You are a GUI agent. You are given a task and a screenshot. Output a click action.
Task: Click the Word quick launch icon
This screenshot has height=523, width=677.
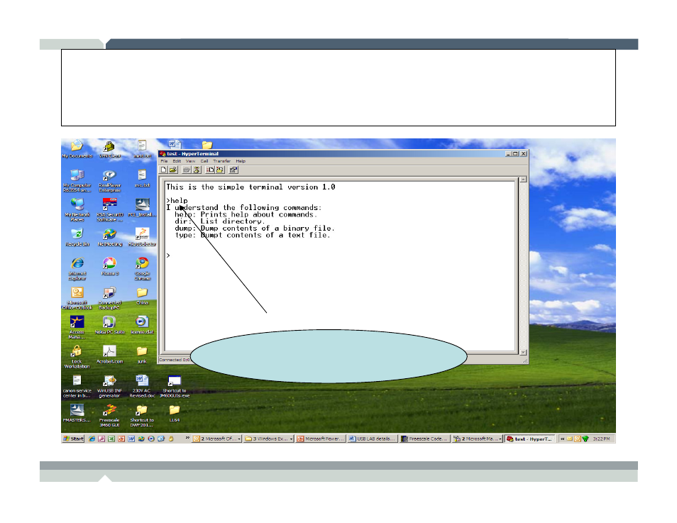tap(131, 439)
